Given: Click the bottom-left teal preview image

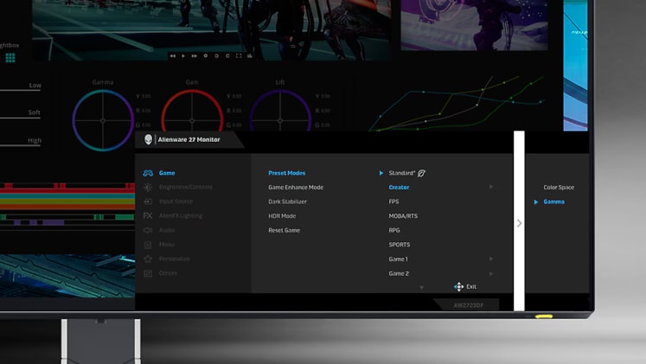Looking at the screenshot, I should (x=67, y=276).
